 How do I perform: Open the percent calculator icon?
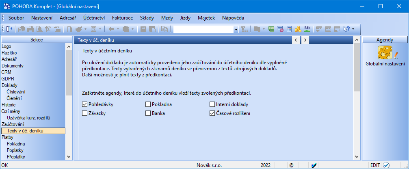coord(280,29)
